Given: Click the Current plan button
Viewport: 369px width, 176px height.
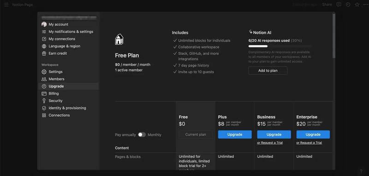Looking at the screenshot, I should click(x=196, y=135).
